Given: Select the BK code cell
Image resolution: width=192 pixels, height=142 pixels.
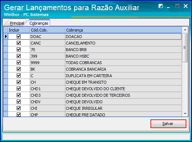Looking at the screenshot, I should click(x=48, y=69).
